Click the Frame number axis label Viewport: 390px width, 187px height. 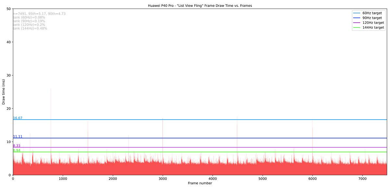pos(200,183)
